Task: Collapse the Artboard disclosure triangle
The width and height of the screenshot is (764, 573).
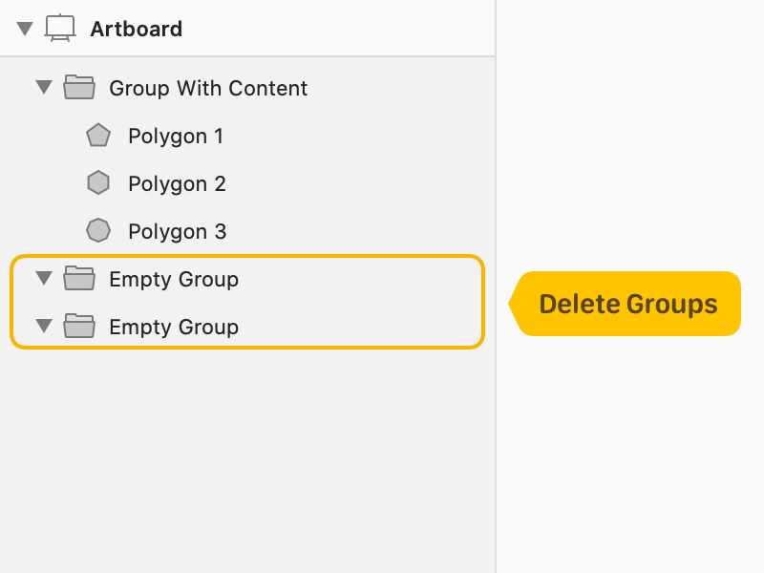Action: tap(25, 29)
